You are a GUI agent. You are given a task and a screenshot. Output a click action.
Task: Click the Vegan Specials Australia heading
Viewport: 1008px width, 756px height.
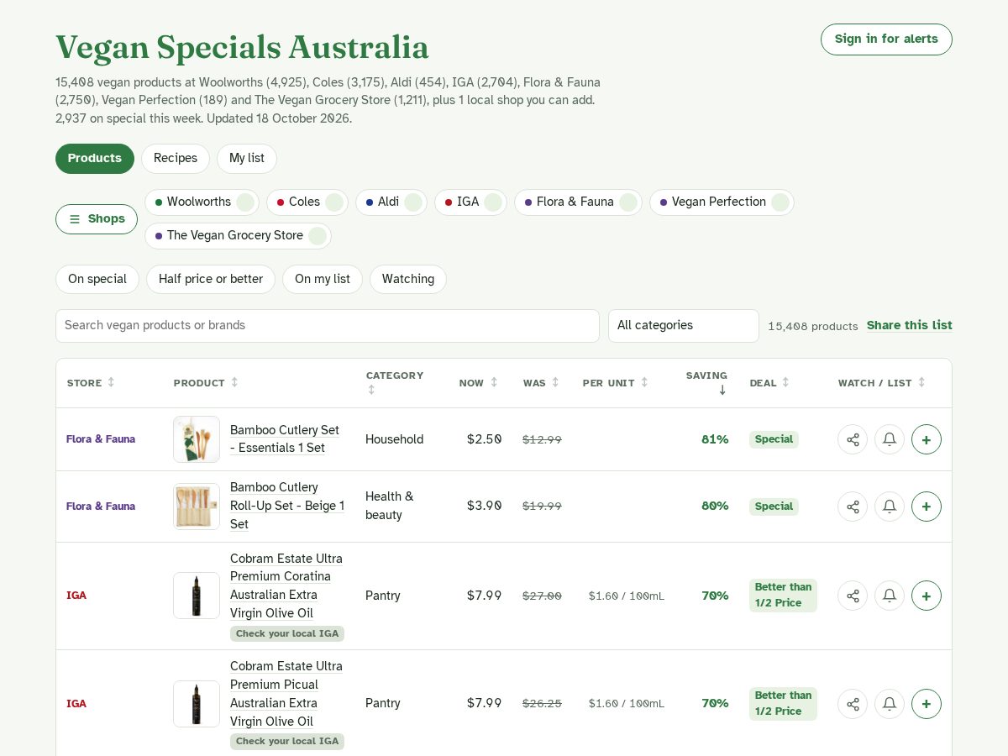[242, 48]
